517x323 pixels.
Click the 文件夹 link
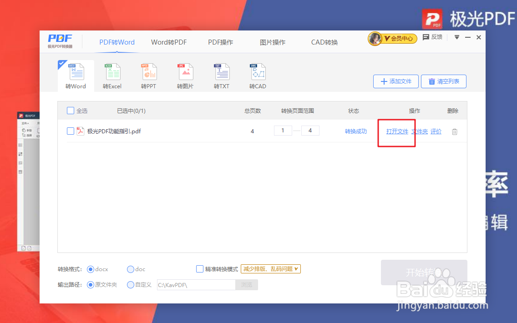420,131
